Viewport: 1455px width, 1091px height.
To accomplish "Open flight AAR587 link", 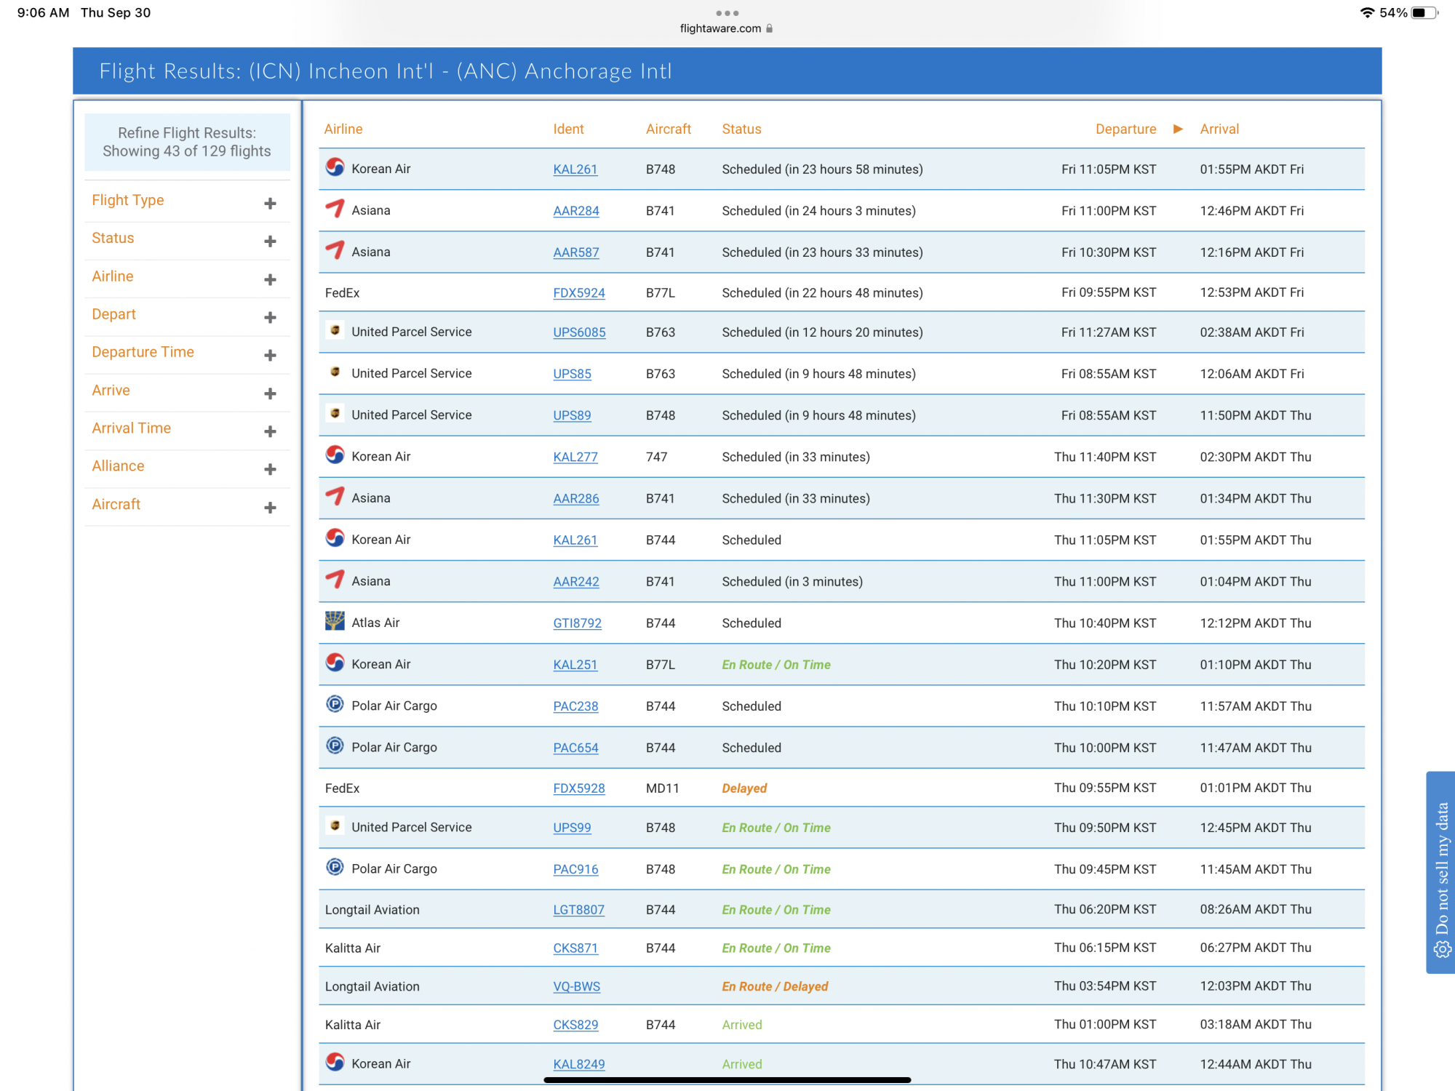I will click(x=575, y=252).
